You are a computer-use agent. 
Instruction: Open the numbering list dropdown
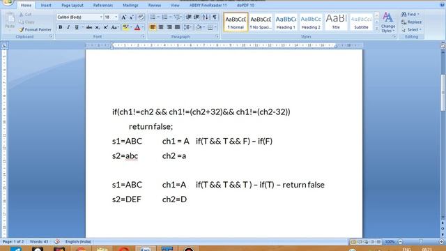(170, 17)
